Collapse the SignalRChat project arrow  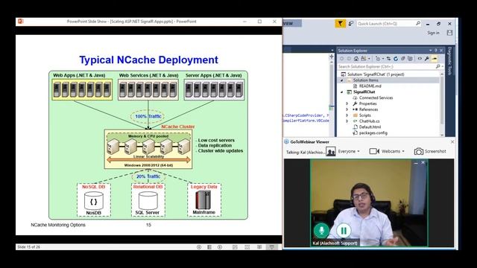click(341, 92)
